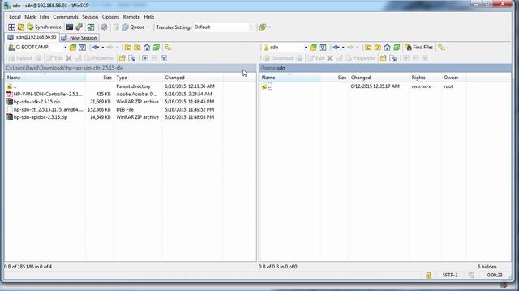This screenshot has height=291, width=519.
Task: Click local selection filter funnel icon
Action: click(x=164, y=58)
